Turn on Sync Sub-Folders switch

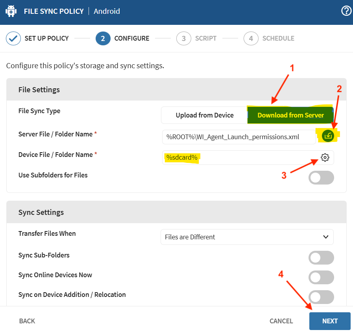[321, 258]
